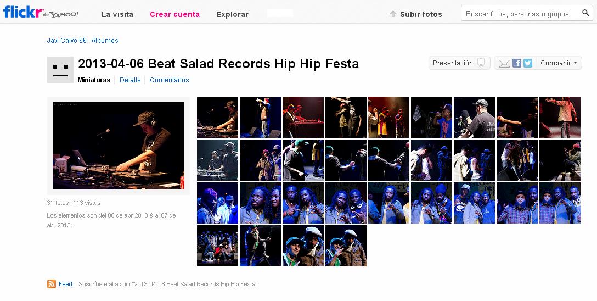The width and height of the screenshot is (597, 301).
Task: Start the Presentación slideshow
Action: coord(459,63)
